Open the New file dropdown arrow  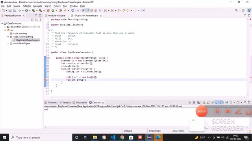pyautogui.click(x=6, y=11)
